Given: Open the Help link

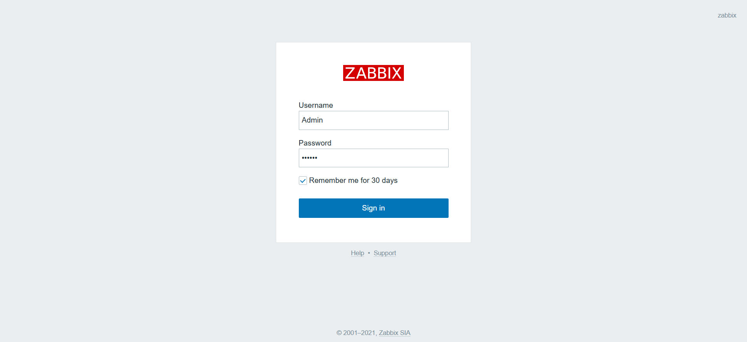Looking at the screenshot, I should pyautogui.click(x=357, y=253).
